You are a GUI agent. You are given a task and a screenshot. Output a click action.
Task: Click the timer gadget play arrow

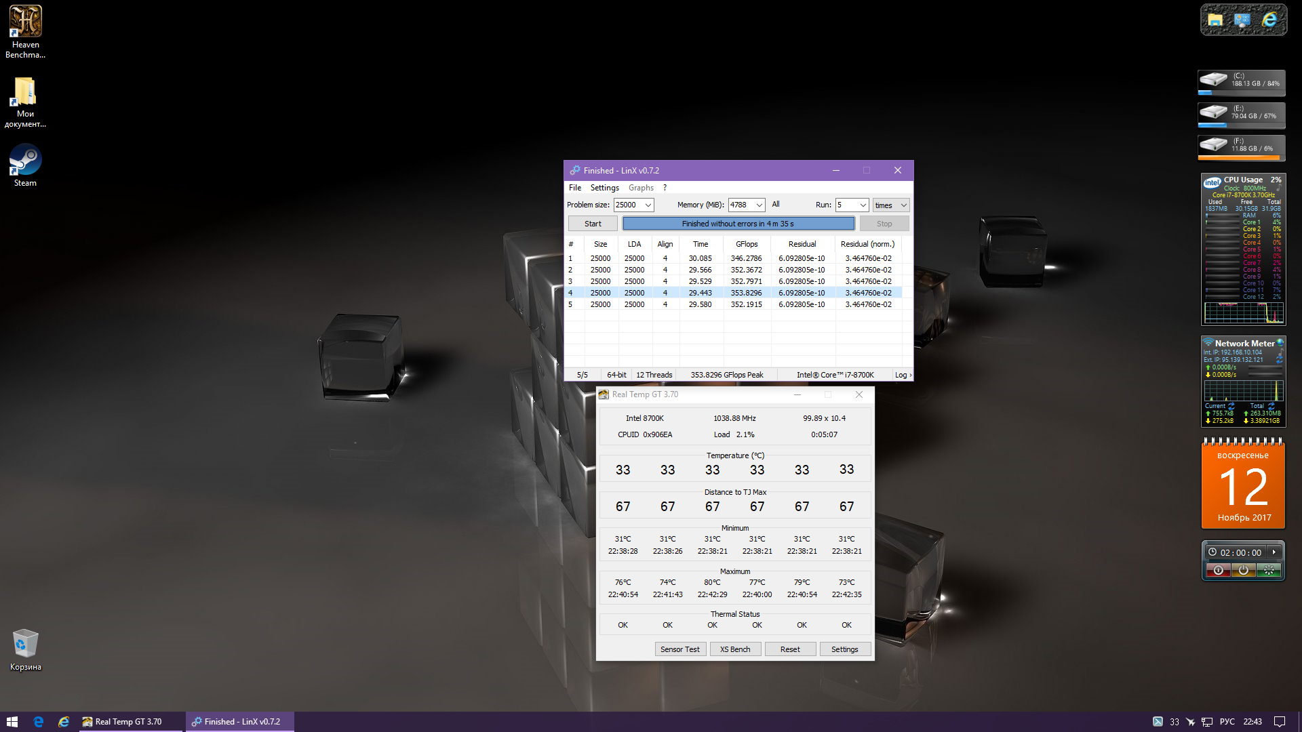pos(1274,552)
